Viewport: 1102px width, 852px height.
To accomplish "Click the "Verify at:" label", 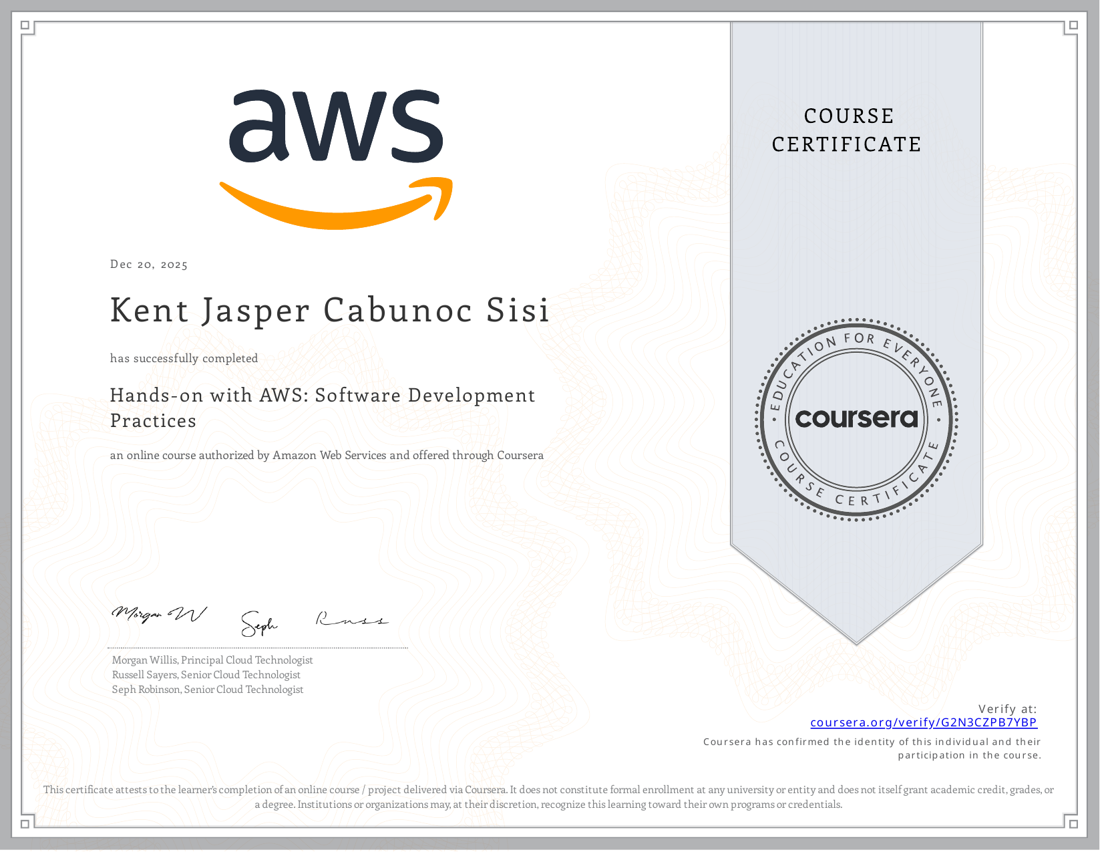I will (1008, 709).
